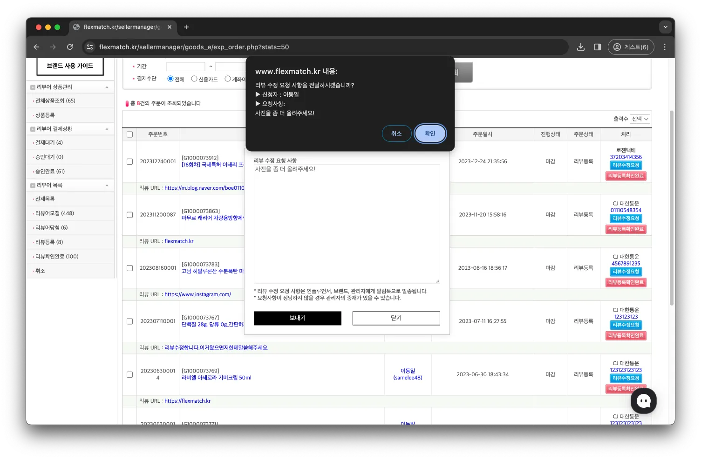This screenshot has height=459, width=701.
Task: Check the box for order 202306300014
Action: 130,374
